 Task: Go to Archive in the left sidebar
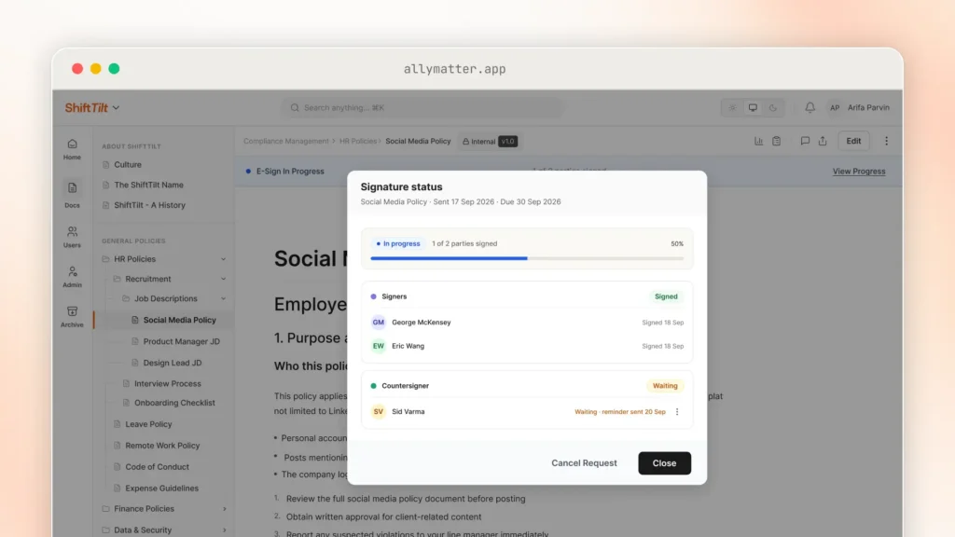72,317
